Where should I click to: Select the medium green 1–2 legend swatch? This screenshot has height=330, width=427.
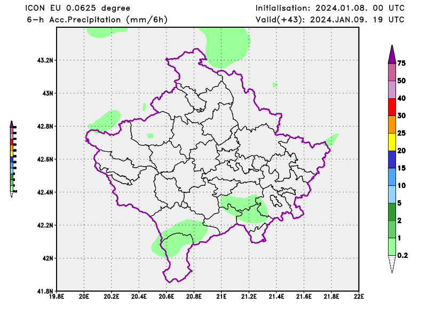[392, 229]
